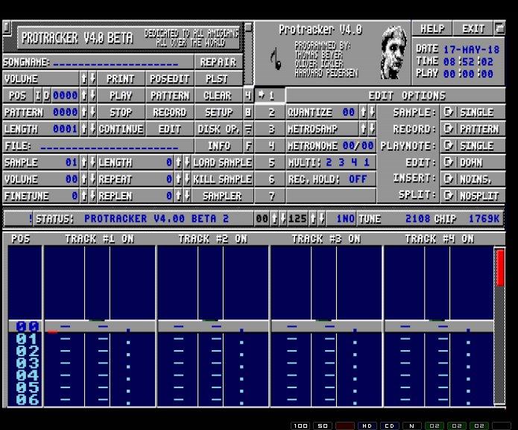Click the REPAIR button
The image size is (518, 430).
[218, 62]
